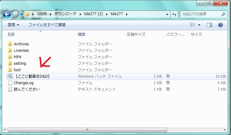This screenshot has width=231, height=135.
Task: Select the setting folder name
Action: [20, 63]
